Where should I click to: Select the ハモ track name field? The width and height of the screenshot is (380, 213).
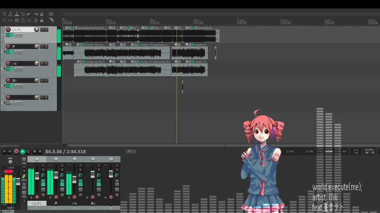(22, 64)
